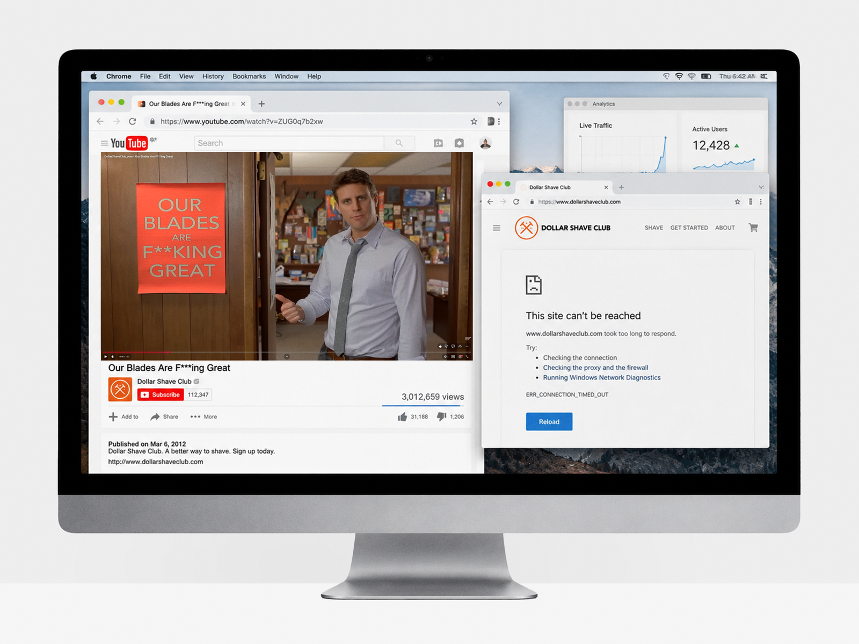Click the video title Our Blades Are F***ing Great
This screenshot has width=859, height=644.
169,368
